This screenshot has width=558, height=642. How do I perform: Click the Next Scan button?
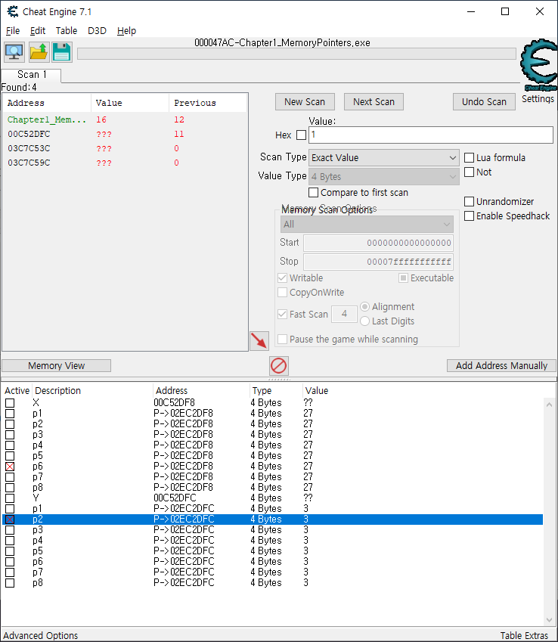point(374,101)
